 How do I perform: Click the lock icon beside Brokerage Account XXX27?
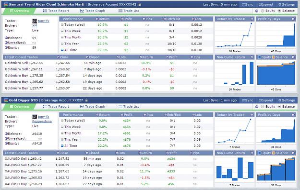click(86, 100)
